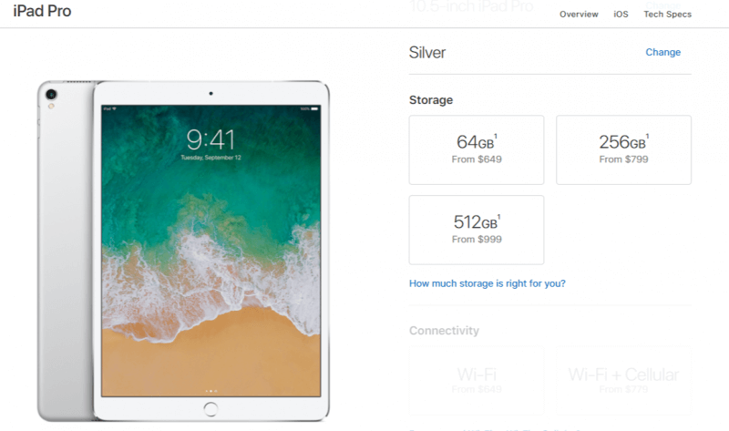Screen dimensions: 729x431
Task: Click the front camera dot above iPad screen
Action: (210, 94)
